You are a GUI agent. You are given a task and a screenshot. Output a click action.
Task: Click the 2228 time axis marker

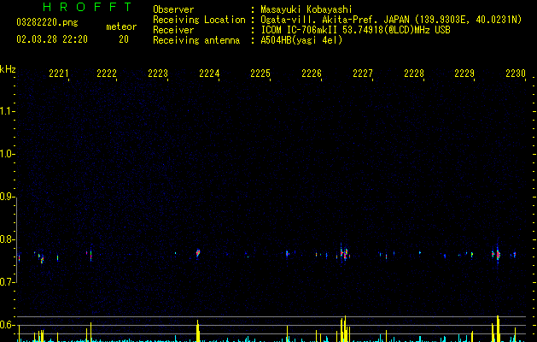click(414, 74)
